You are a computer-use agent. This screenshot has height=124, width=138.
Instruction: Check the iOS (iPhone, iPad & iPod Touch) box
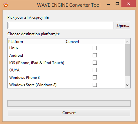(95, 63)
